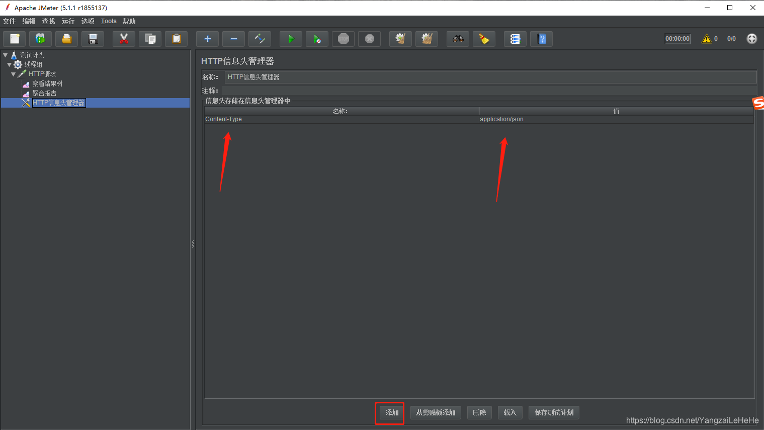Click the New test plan toolbar icon

pos(15,39)
